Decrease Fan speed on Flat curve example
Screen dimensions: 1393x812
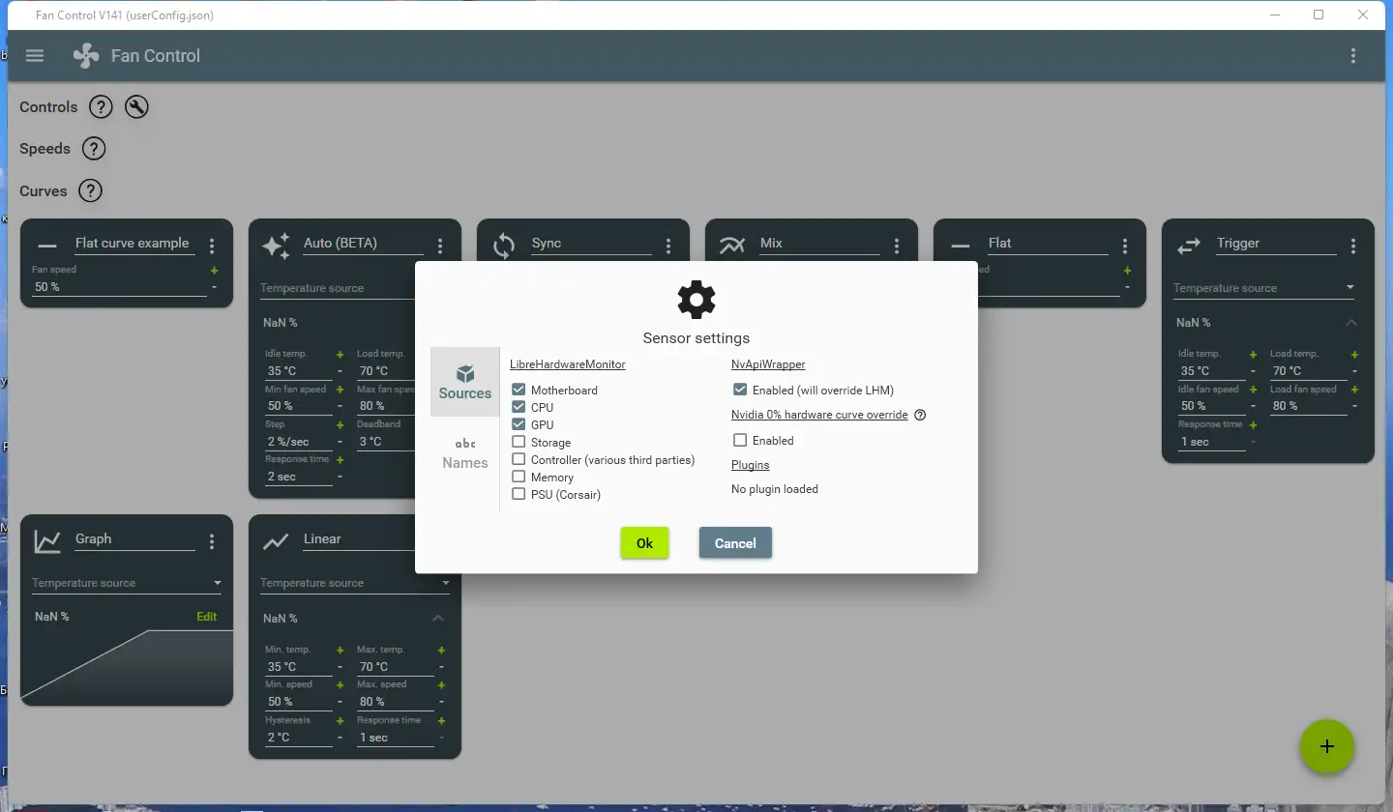[x=214, y=287]
